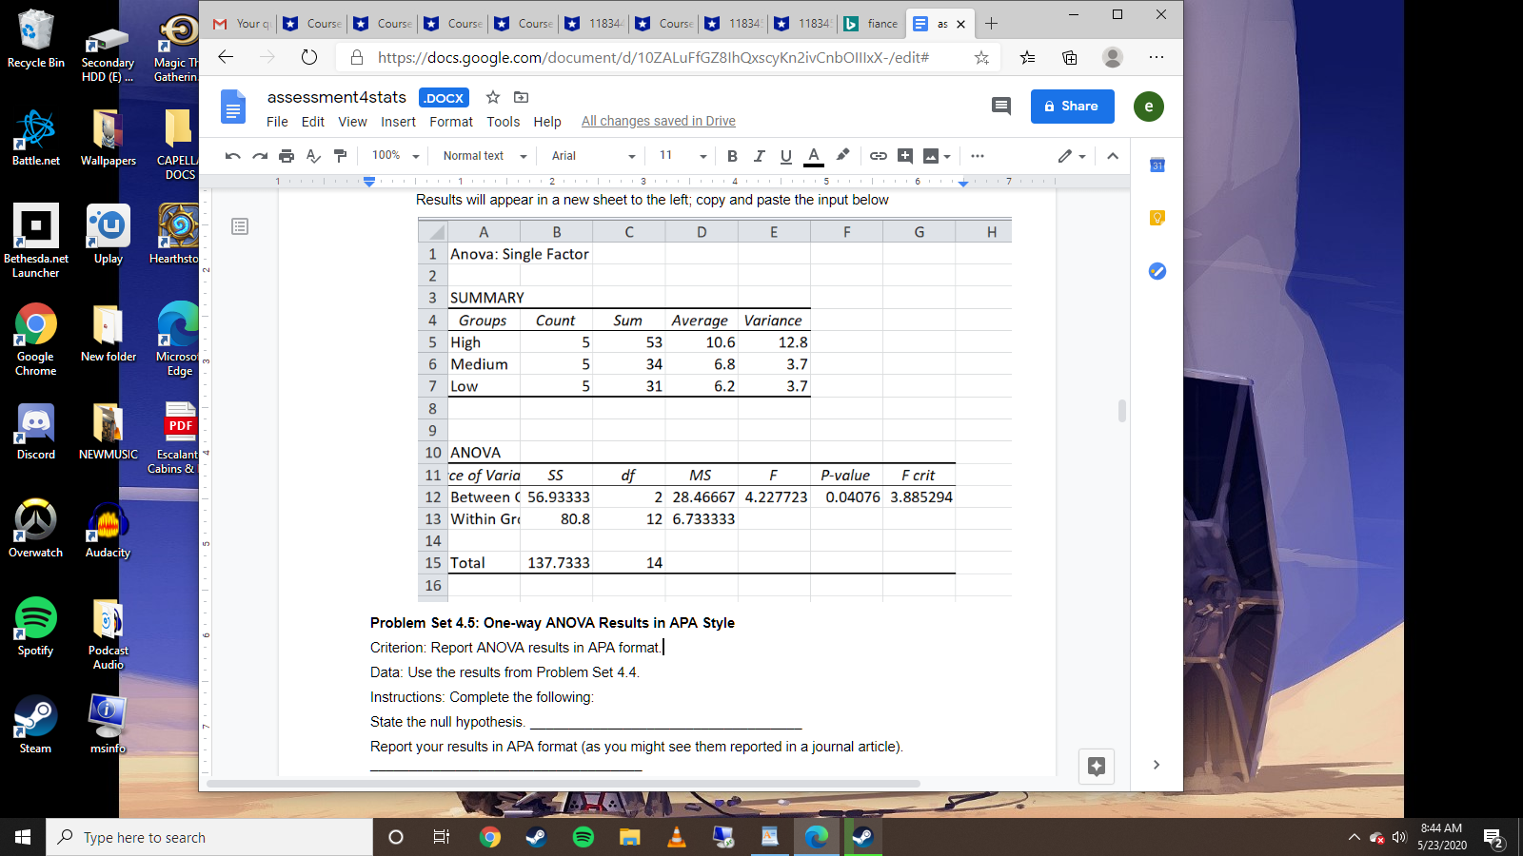The image size is (1523, 856).
Task: Toggle underline formatting
Action: point(785,156)
